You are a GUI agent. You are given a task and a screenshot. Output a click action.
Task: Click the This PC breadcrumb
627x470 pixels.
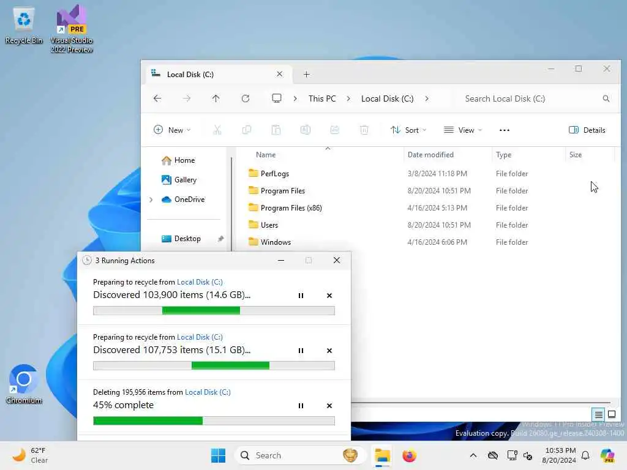tap(322, 99)
